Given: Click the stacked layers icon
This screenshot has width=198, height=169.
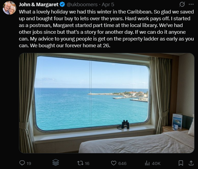Looking at the screenshot, I should tap(56, 163).
